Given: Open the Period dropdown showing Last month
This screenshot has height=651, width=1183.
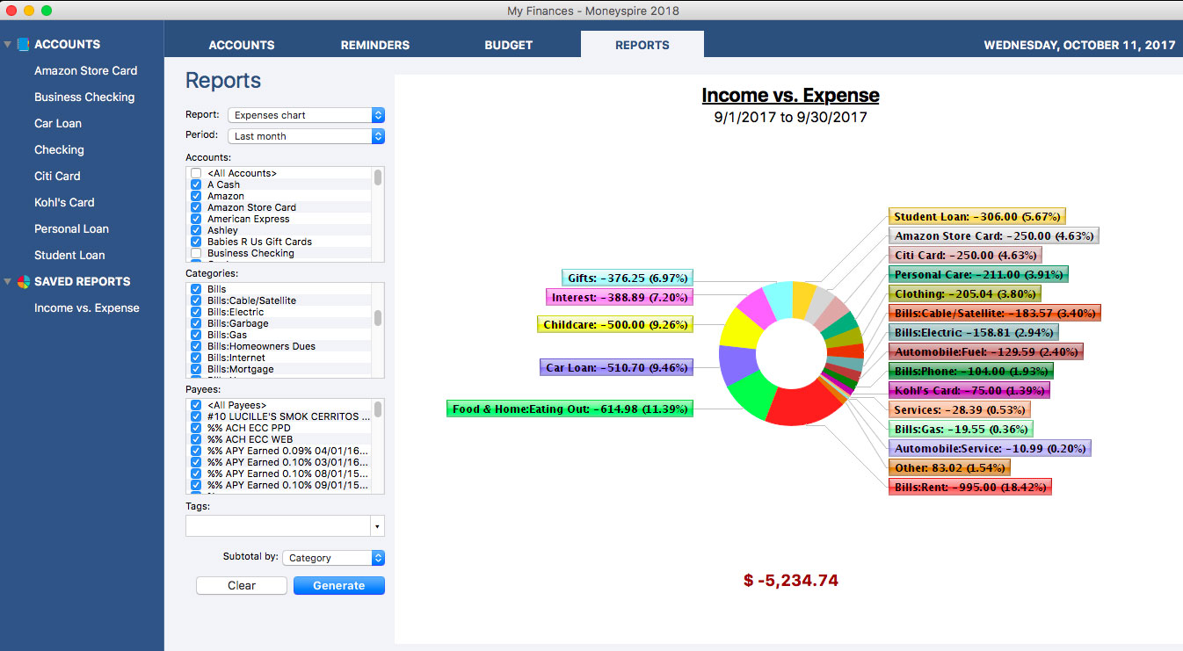Looking at the screenshot, I should click(306, 136).
